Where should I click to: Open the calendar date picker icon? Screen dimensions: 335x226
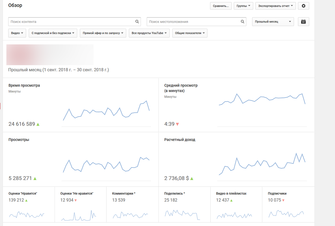click(303, 22)
